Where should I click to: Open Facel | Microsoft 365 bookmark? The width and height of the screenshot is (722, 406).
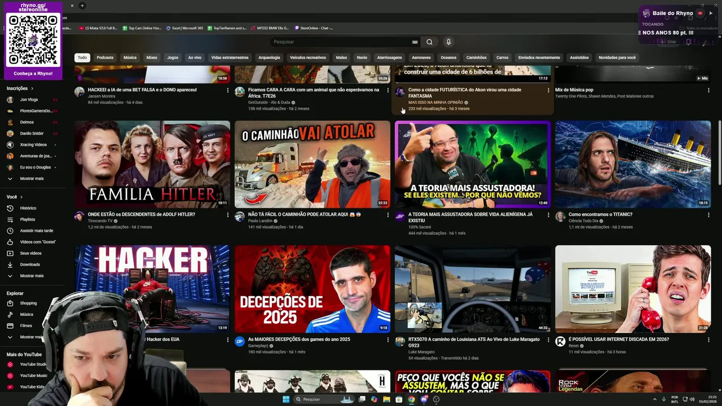click(x=184, y=28)
